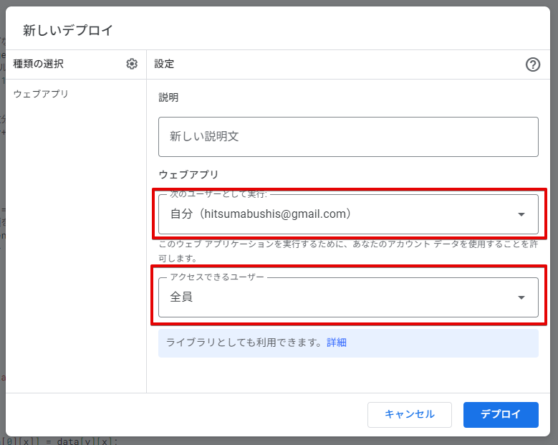558x445 pixels.
Task: Select ウェブアプリ in the type list
Action: point(41,94)
